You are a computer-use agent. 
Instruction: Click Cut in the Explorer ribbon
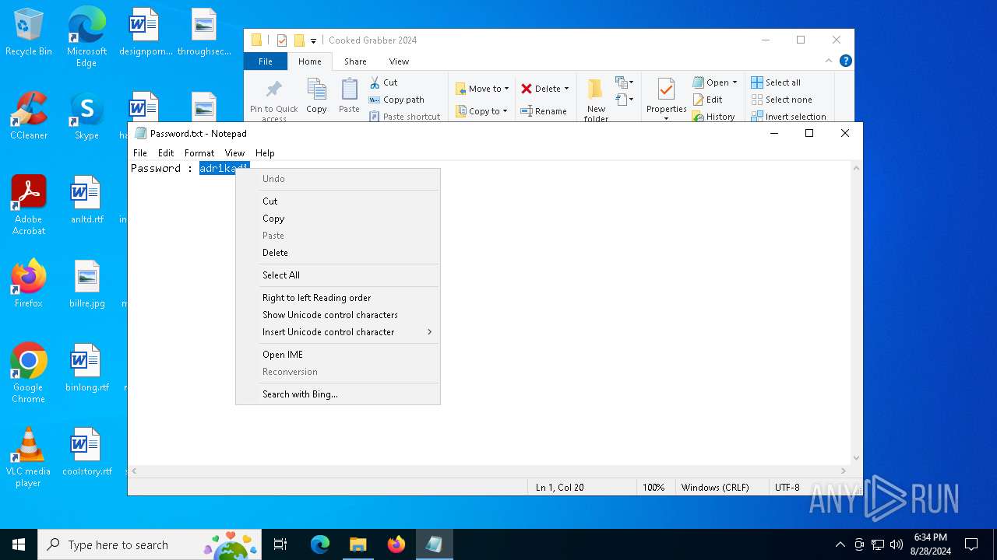pyautogui.click(x=383, y=82)
